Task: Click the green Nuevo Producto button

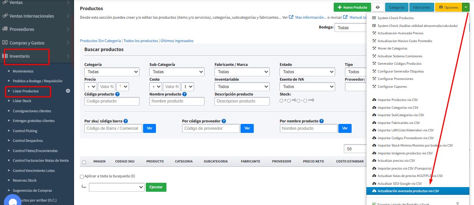Action: [352, 7]
